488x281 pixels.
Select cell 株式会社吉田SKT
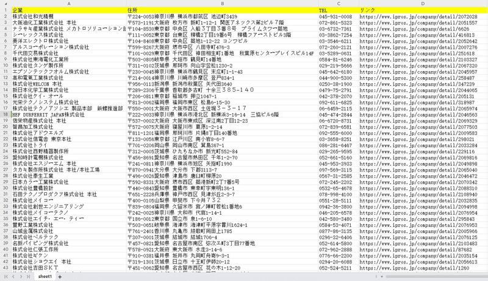coord(69,268)
